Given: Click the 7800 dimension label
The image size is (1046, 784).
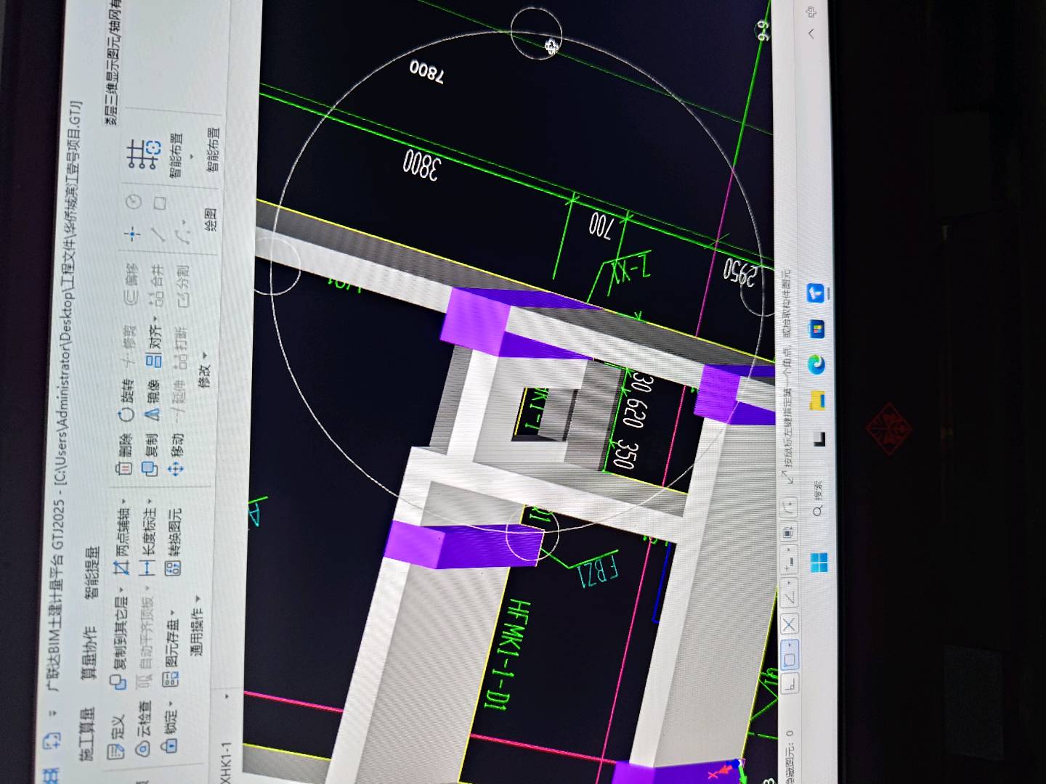Looking at the screenshot, I should [x=426, y=71].
